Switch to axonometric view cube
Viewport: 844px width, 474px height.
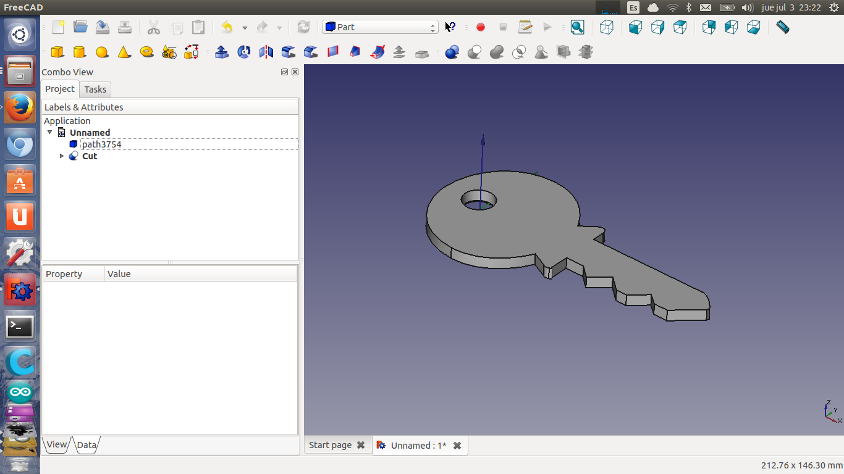[607, 27]
